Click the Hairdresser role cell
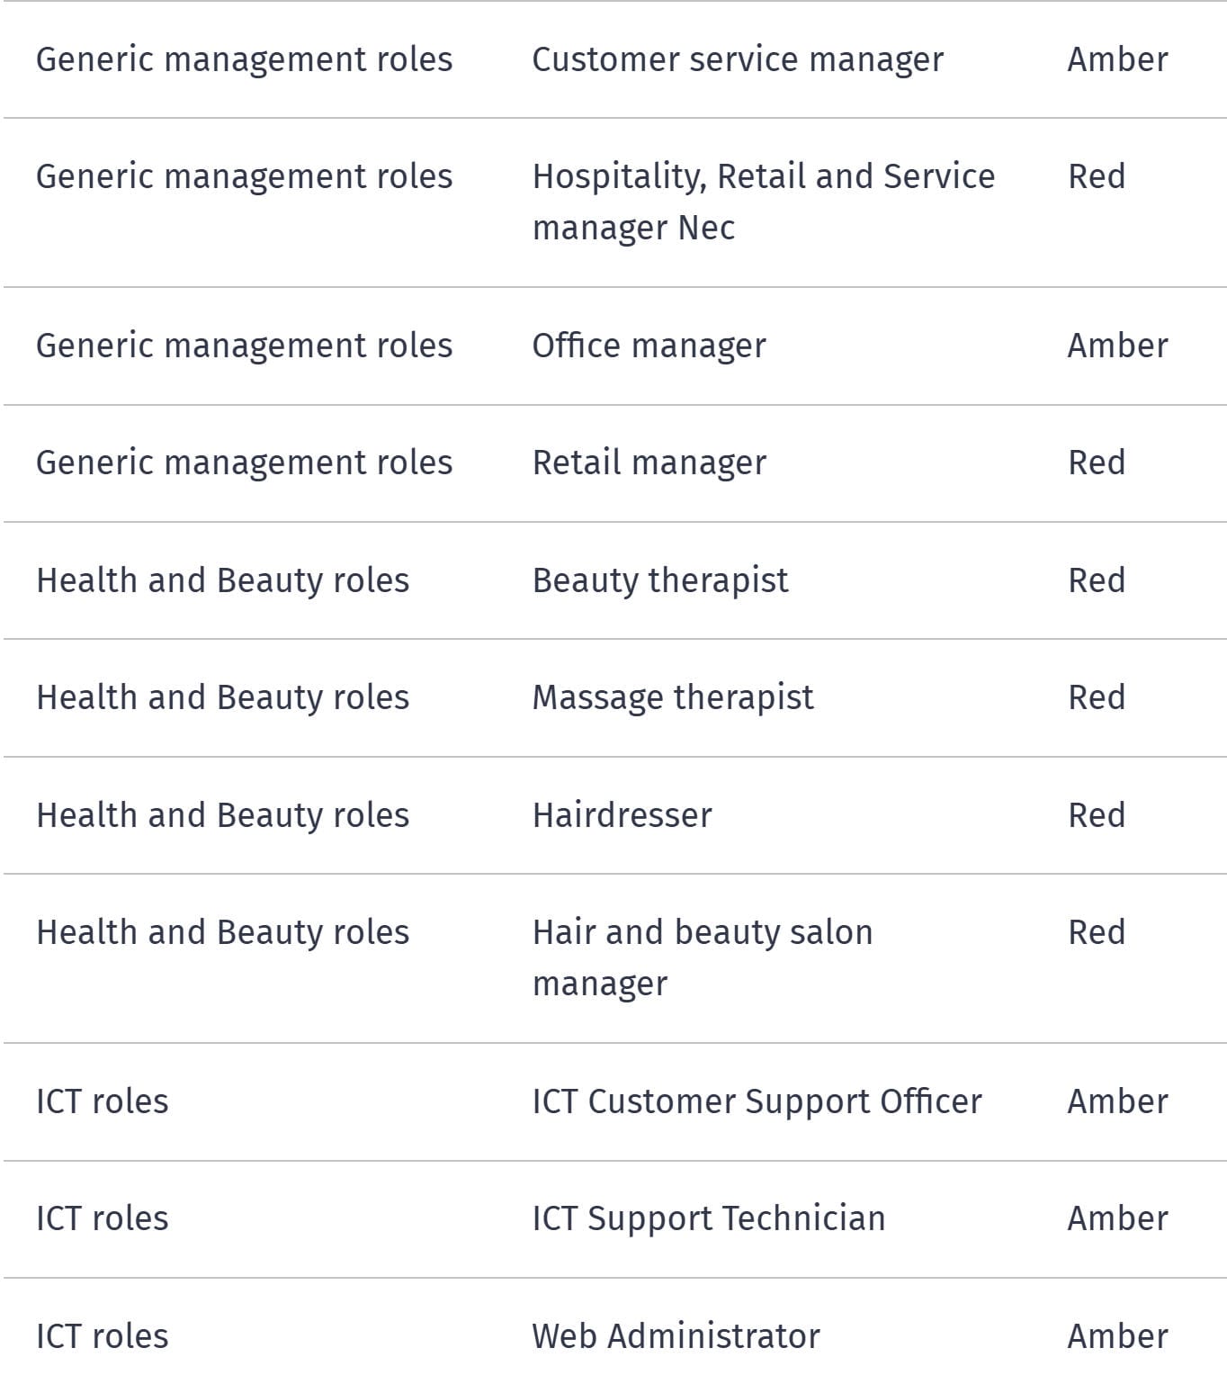Viewport: 1227px width, 1384px height. click(622, 815)
